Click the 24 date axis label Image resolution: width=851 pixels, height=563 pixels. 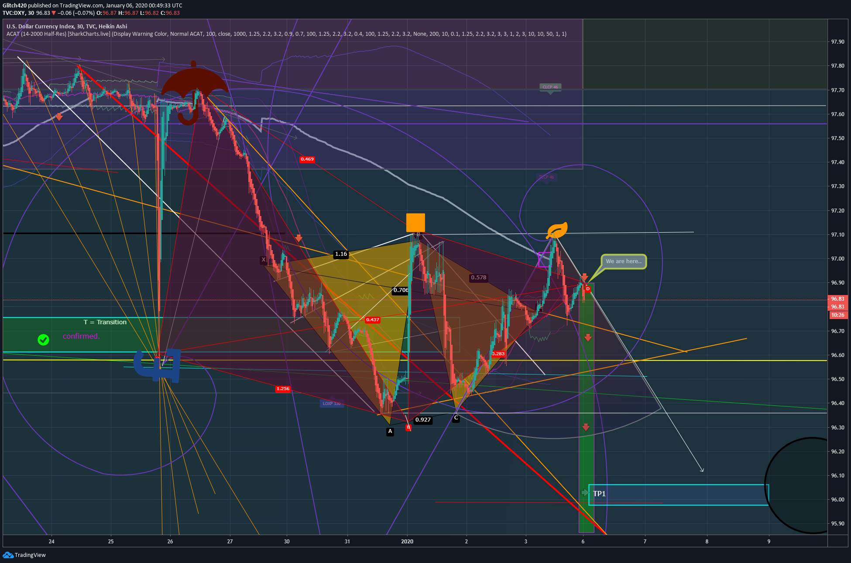coord(51,542)
